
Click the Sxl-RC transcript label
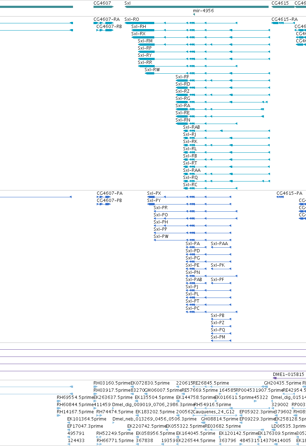click(190, 185)
